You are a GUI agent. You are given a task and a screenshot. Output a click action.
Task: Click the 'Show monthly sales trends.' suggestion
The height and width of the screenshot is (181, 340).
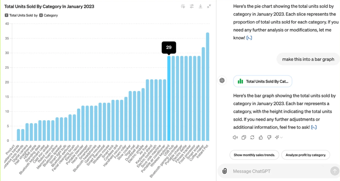point(254,155)
